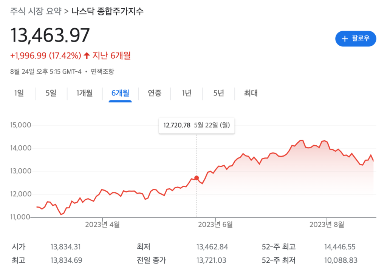The height and width of the screenshot is (271, 387).
Task: Select the red data point marker on chart
Action: click(196, 177)
